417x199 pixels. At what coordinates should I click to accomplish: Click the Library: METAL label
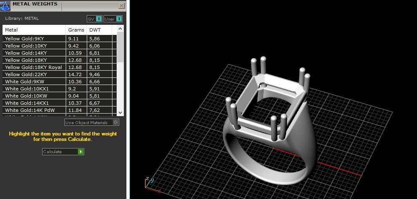(22, 19)
